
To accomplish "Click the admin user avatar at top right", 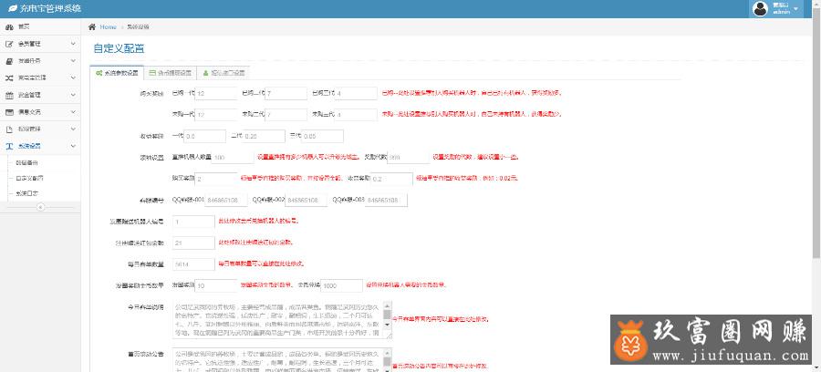I will [760, 8].
